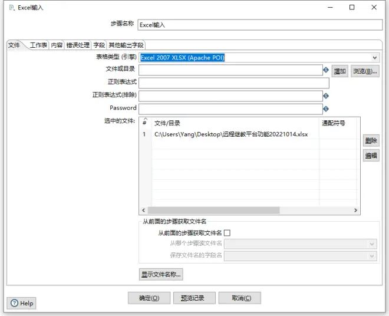Focus the Password input field
This screenshot has width=389, height=316.
[x=230, y=109]
